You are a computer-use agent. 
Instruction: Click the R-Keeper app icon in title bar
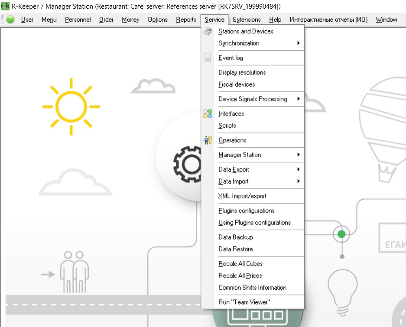5,6
